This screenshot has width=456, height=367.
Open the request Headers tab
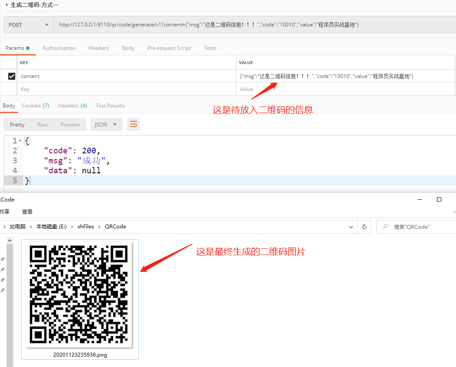point(98,48)
